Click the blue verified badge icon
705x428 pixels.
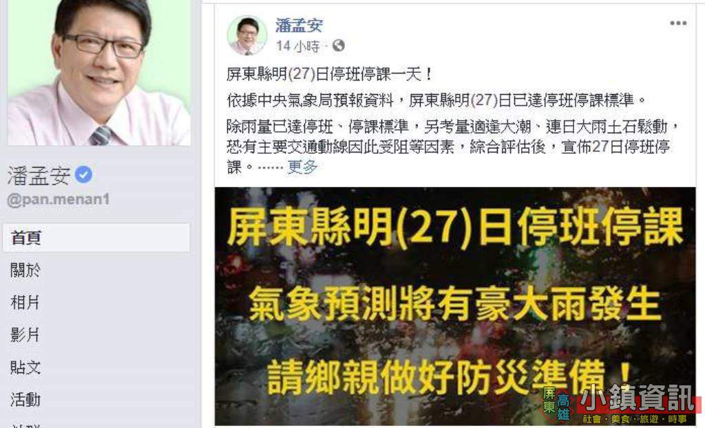tap(83, 174)
